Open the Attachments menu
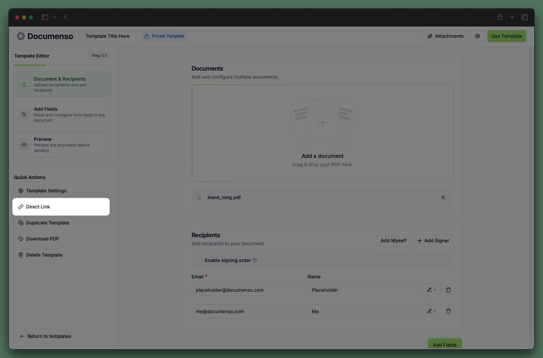The height and width of the screenshot is (358, 543). pos(445,36)
